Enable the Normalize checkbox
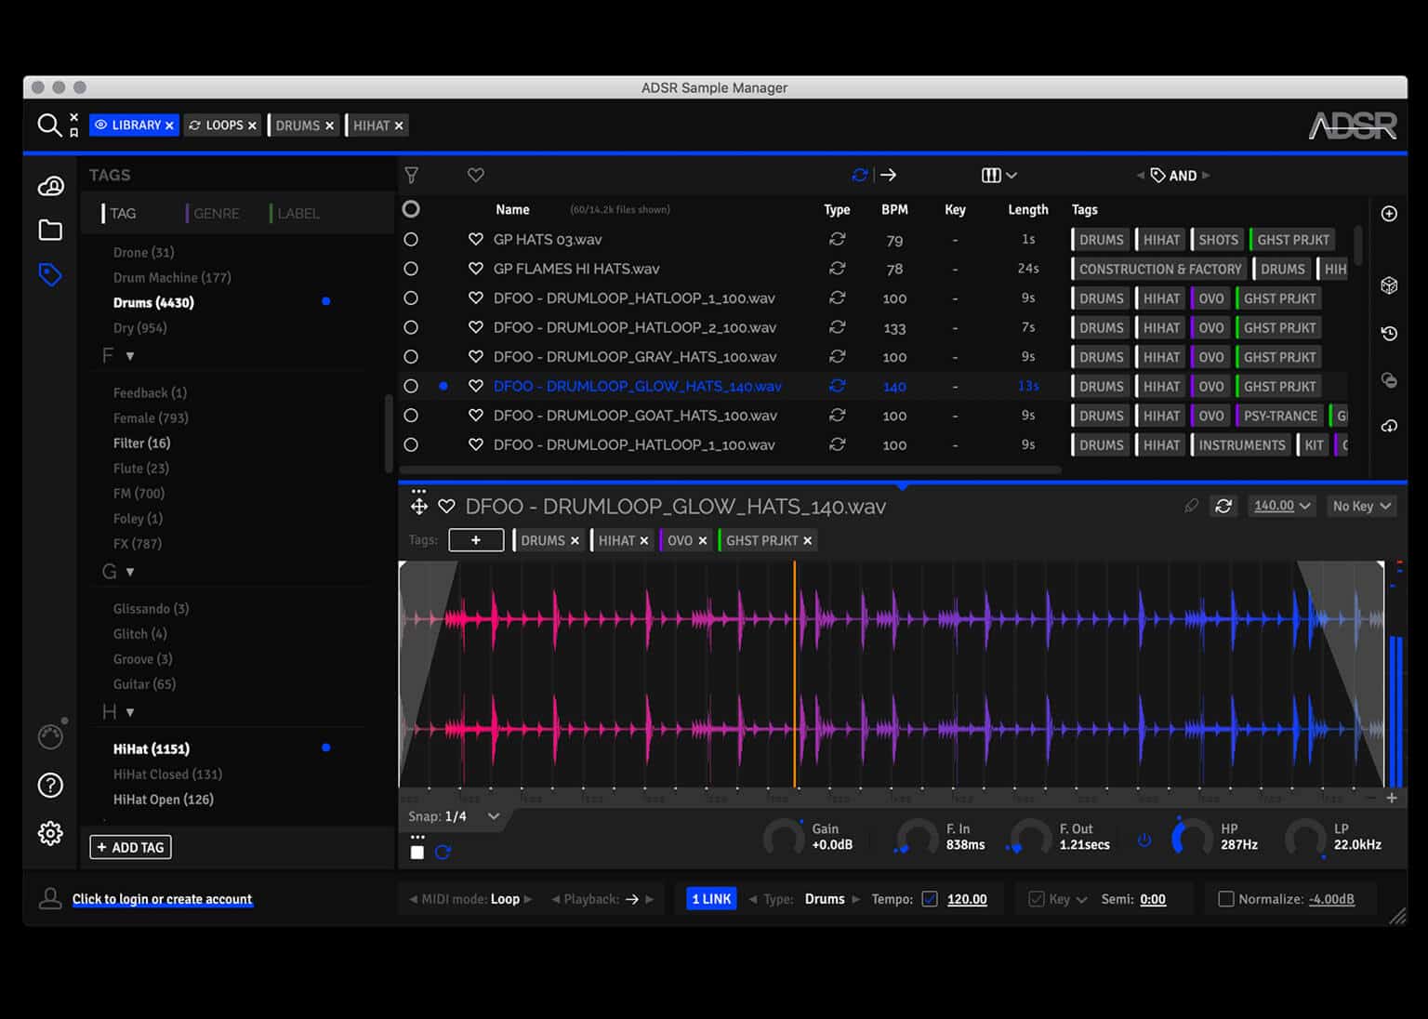Image resolution: width=1428 pixels, height=1019 pixels. coord(1225,899)
